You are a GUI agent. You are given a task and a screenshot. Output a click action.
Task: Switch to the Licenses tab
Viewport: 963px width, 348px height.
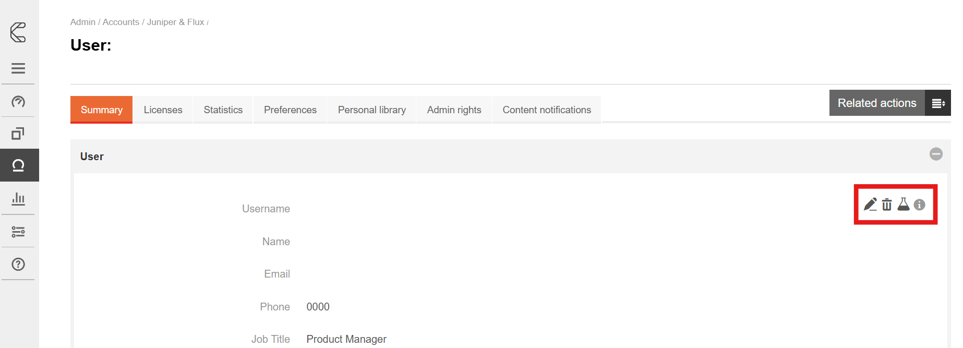(163, 110)
